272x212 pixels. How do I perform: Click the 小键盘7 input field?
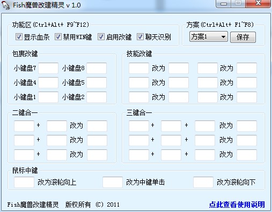(48, 68)
